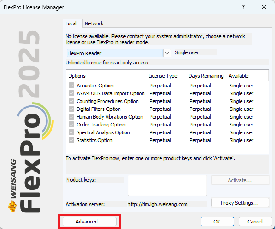The width and height of the screenshot is (275, 229).
Task: Toggle the Statistics Option checkbox
Action: pyautogui.click(x=71, y=140)
